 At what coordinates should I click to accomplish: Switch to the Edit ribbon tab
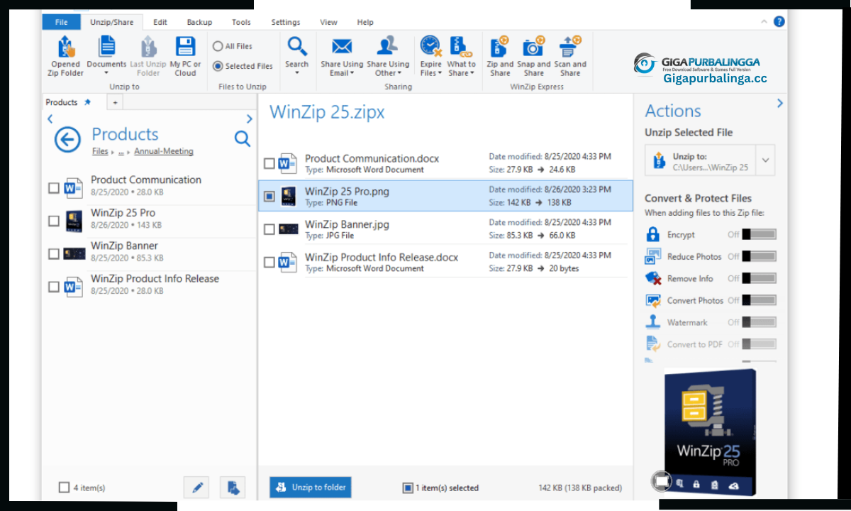[160, 22]
